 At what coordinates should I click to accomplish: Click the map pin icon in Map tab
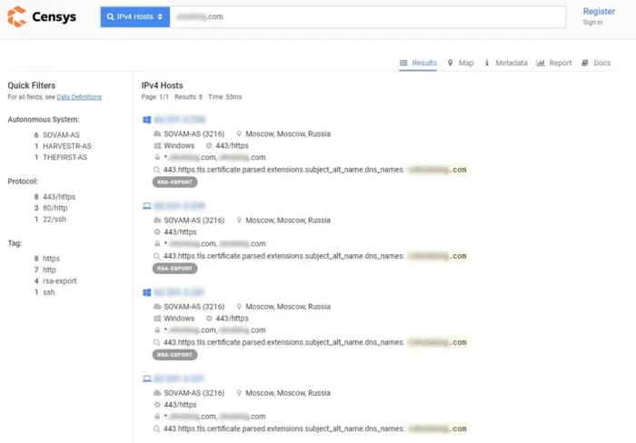451,64
